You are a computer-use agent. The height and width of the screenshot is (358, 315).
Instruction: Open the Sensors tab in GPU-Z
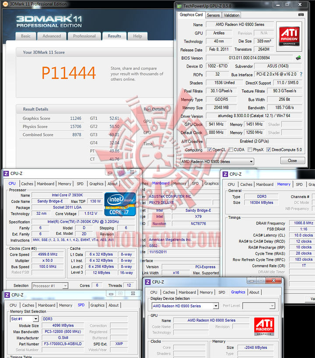[213, 15]
